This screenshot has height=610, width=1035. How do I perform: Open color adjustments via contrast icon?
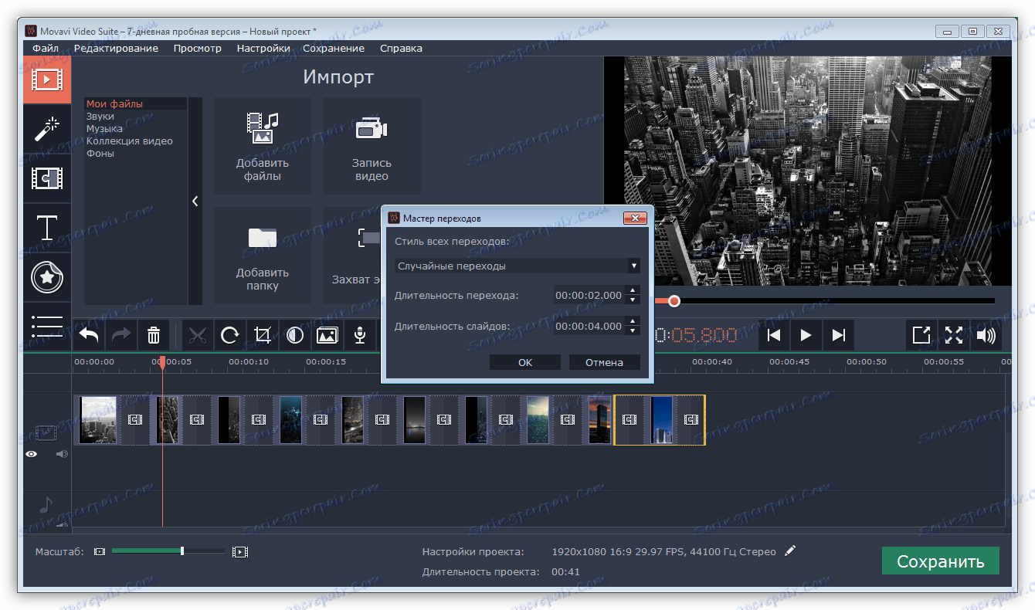click(x=295, y=335)
